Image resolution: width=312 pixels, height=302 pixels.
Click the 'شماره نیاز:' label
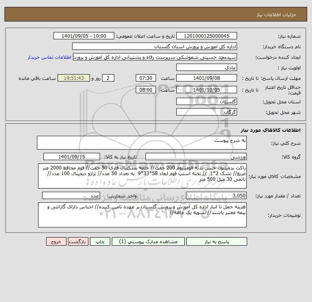pyautogui.click(x=289, y=36)
